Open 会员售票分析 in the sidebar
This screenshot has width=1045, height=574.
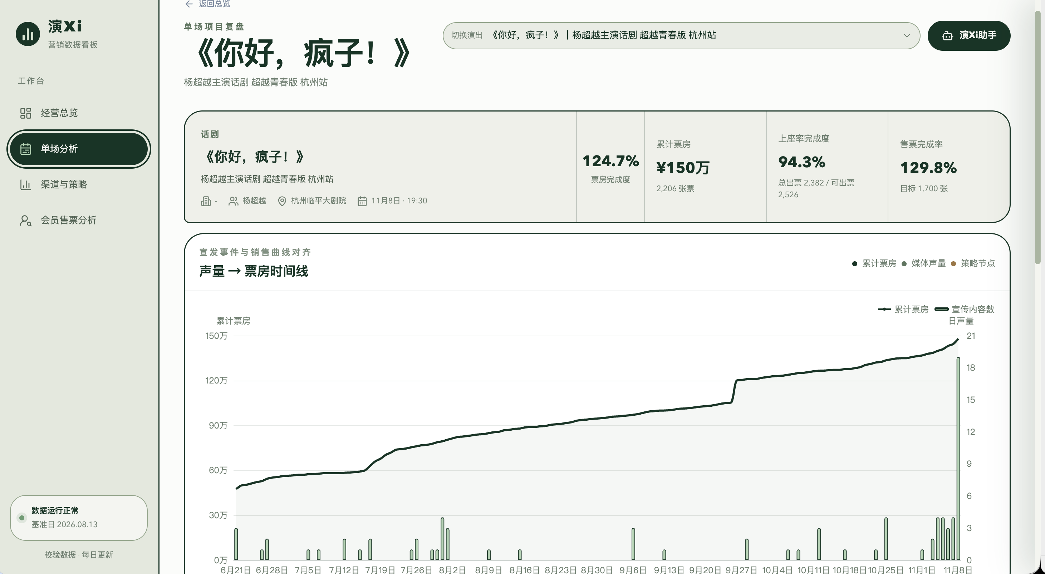point(78,220)
